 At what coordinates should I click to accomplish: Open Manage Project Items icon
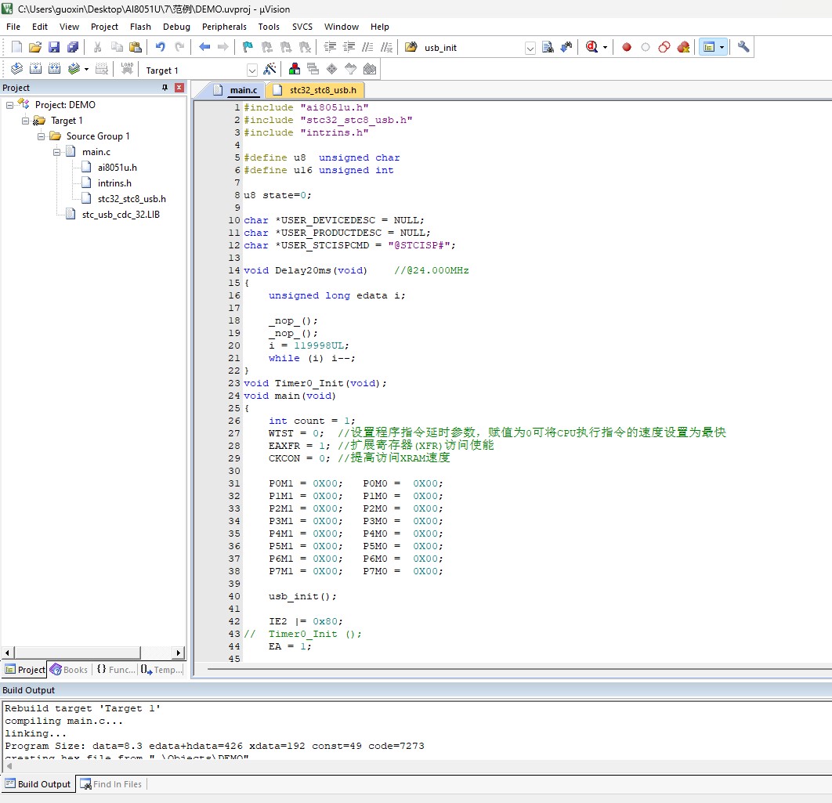pyautogui.click(x=295, y=69)
